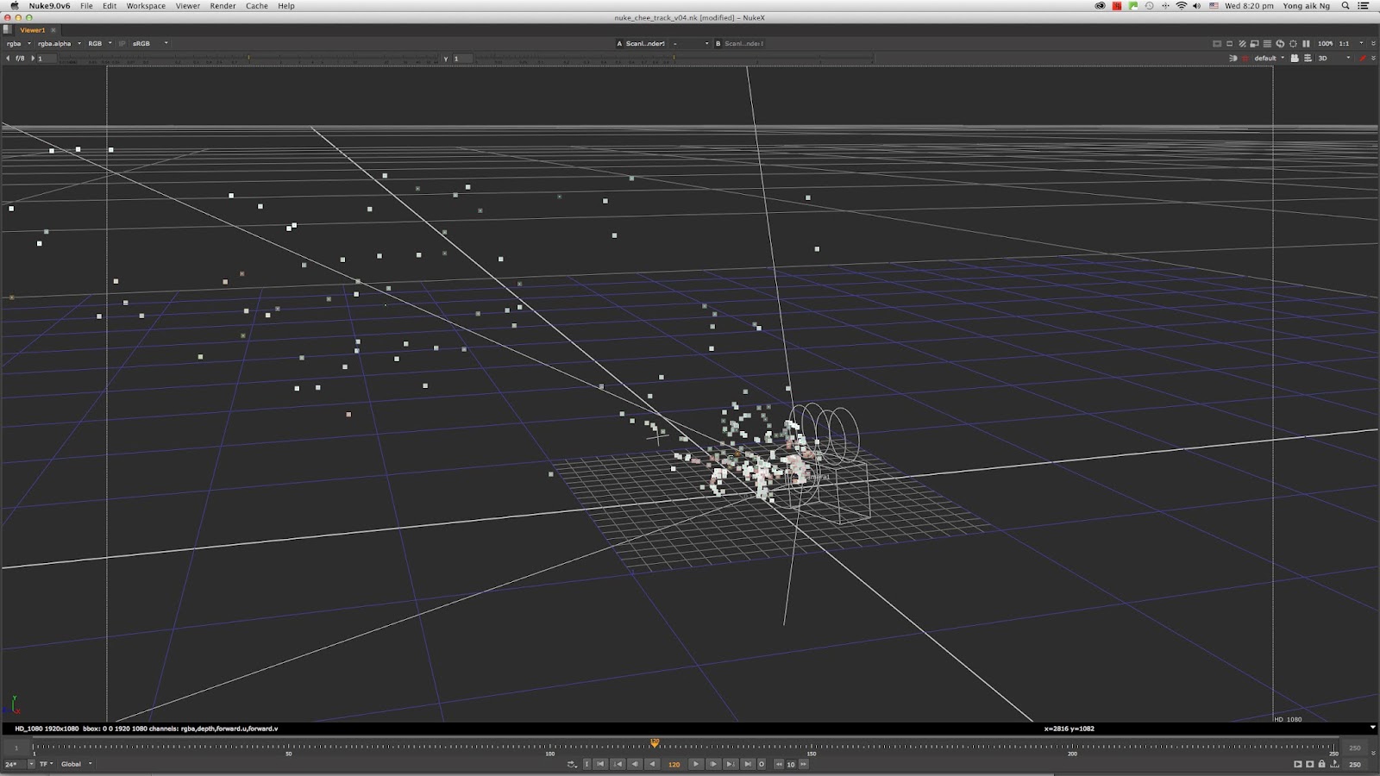The image size is (1380, 776).
Task: Pause the viewer with the pause icon
Action: point(1306,44)
